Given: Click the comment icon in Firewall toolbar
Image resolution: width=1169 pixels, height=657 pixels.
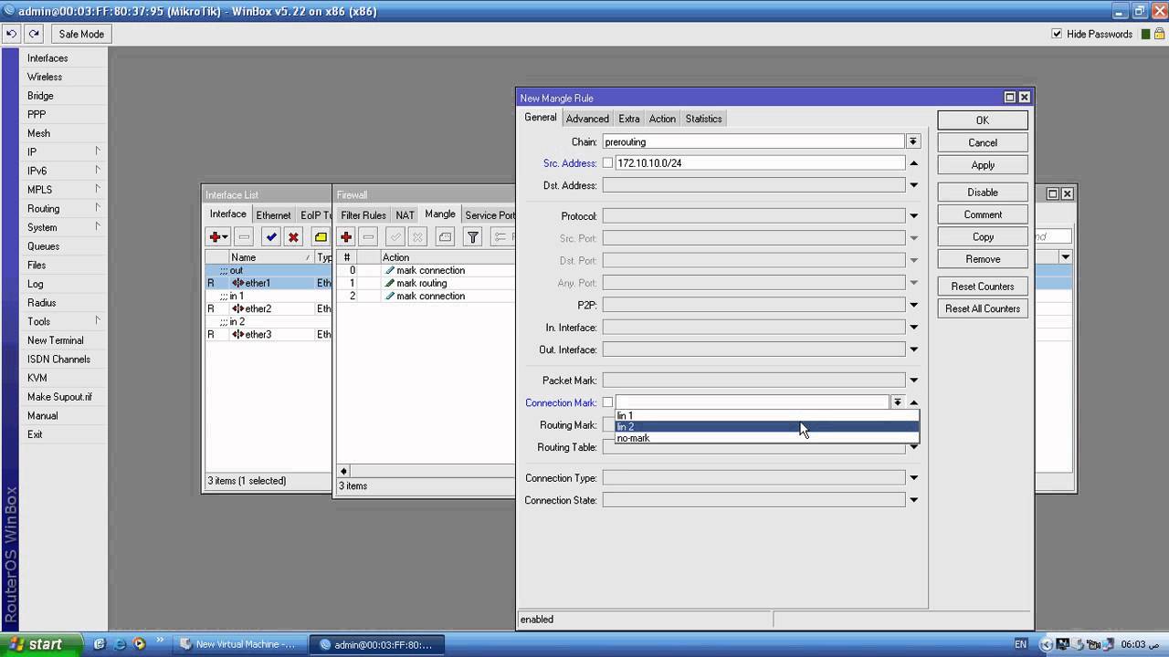Looking at the screenshot, I should [x=445, y=236].
